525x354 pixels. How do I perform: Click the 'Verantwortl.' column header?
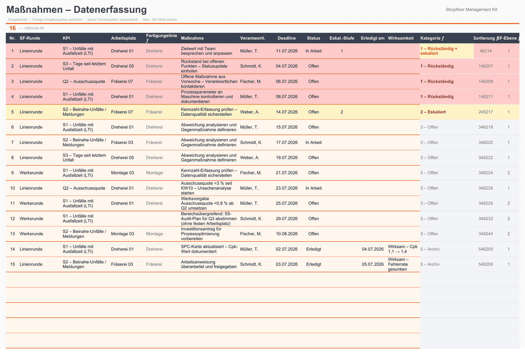pyautogui.click(x=256, y=38)
